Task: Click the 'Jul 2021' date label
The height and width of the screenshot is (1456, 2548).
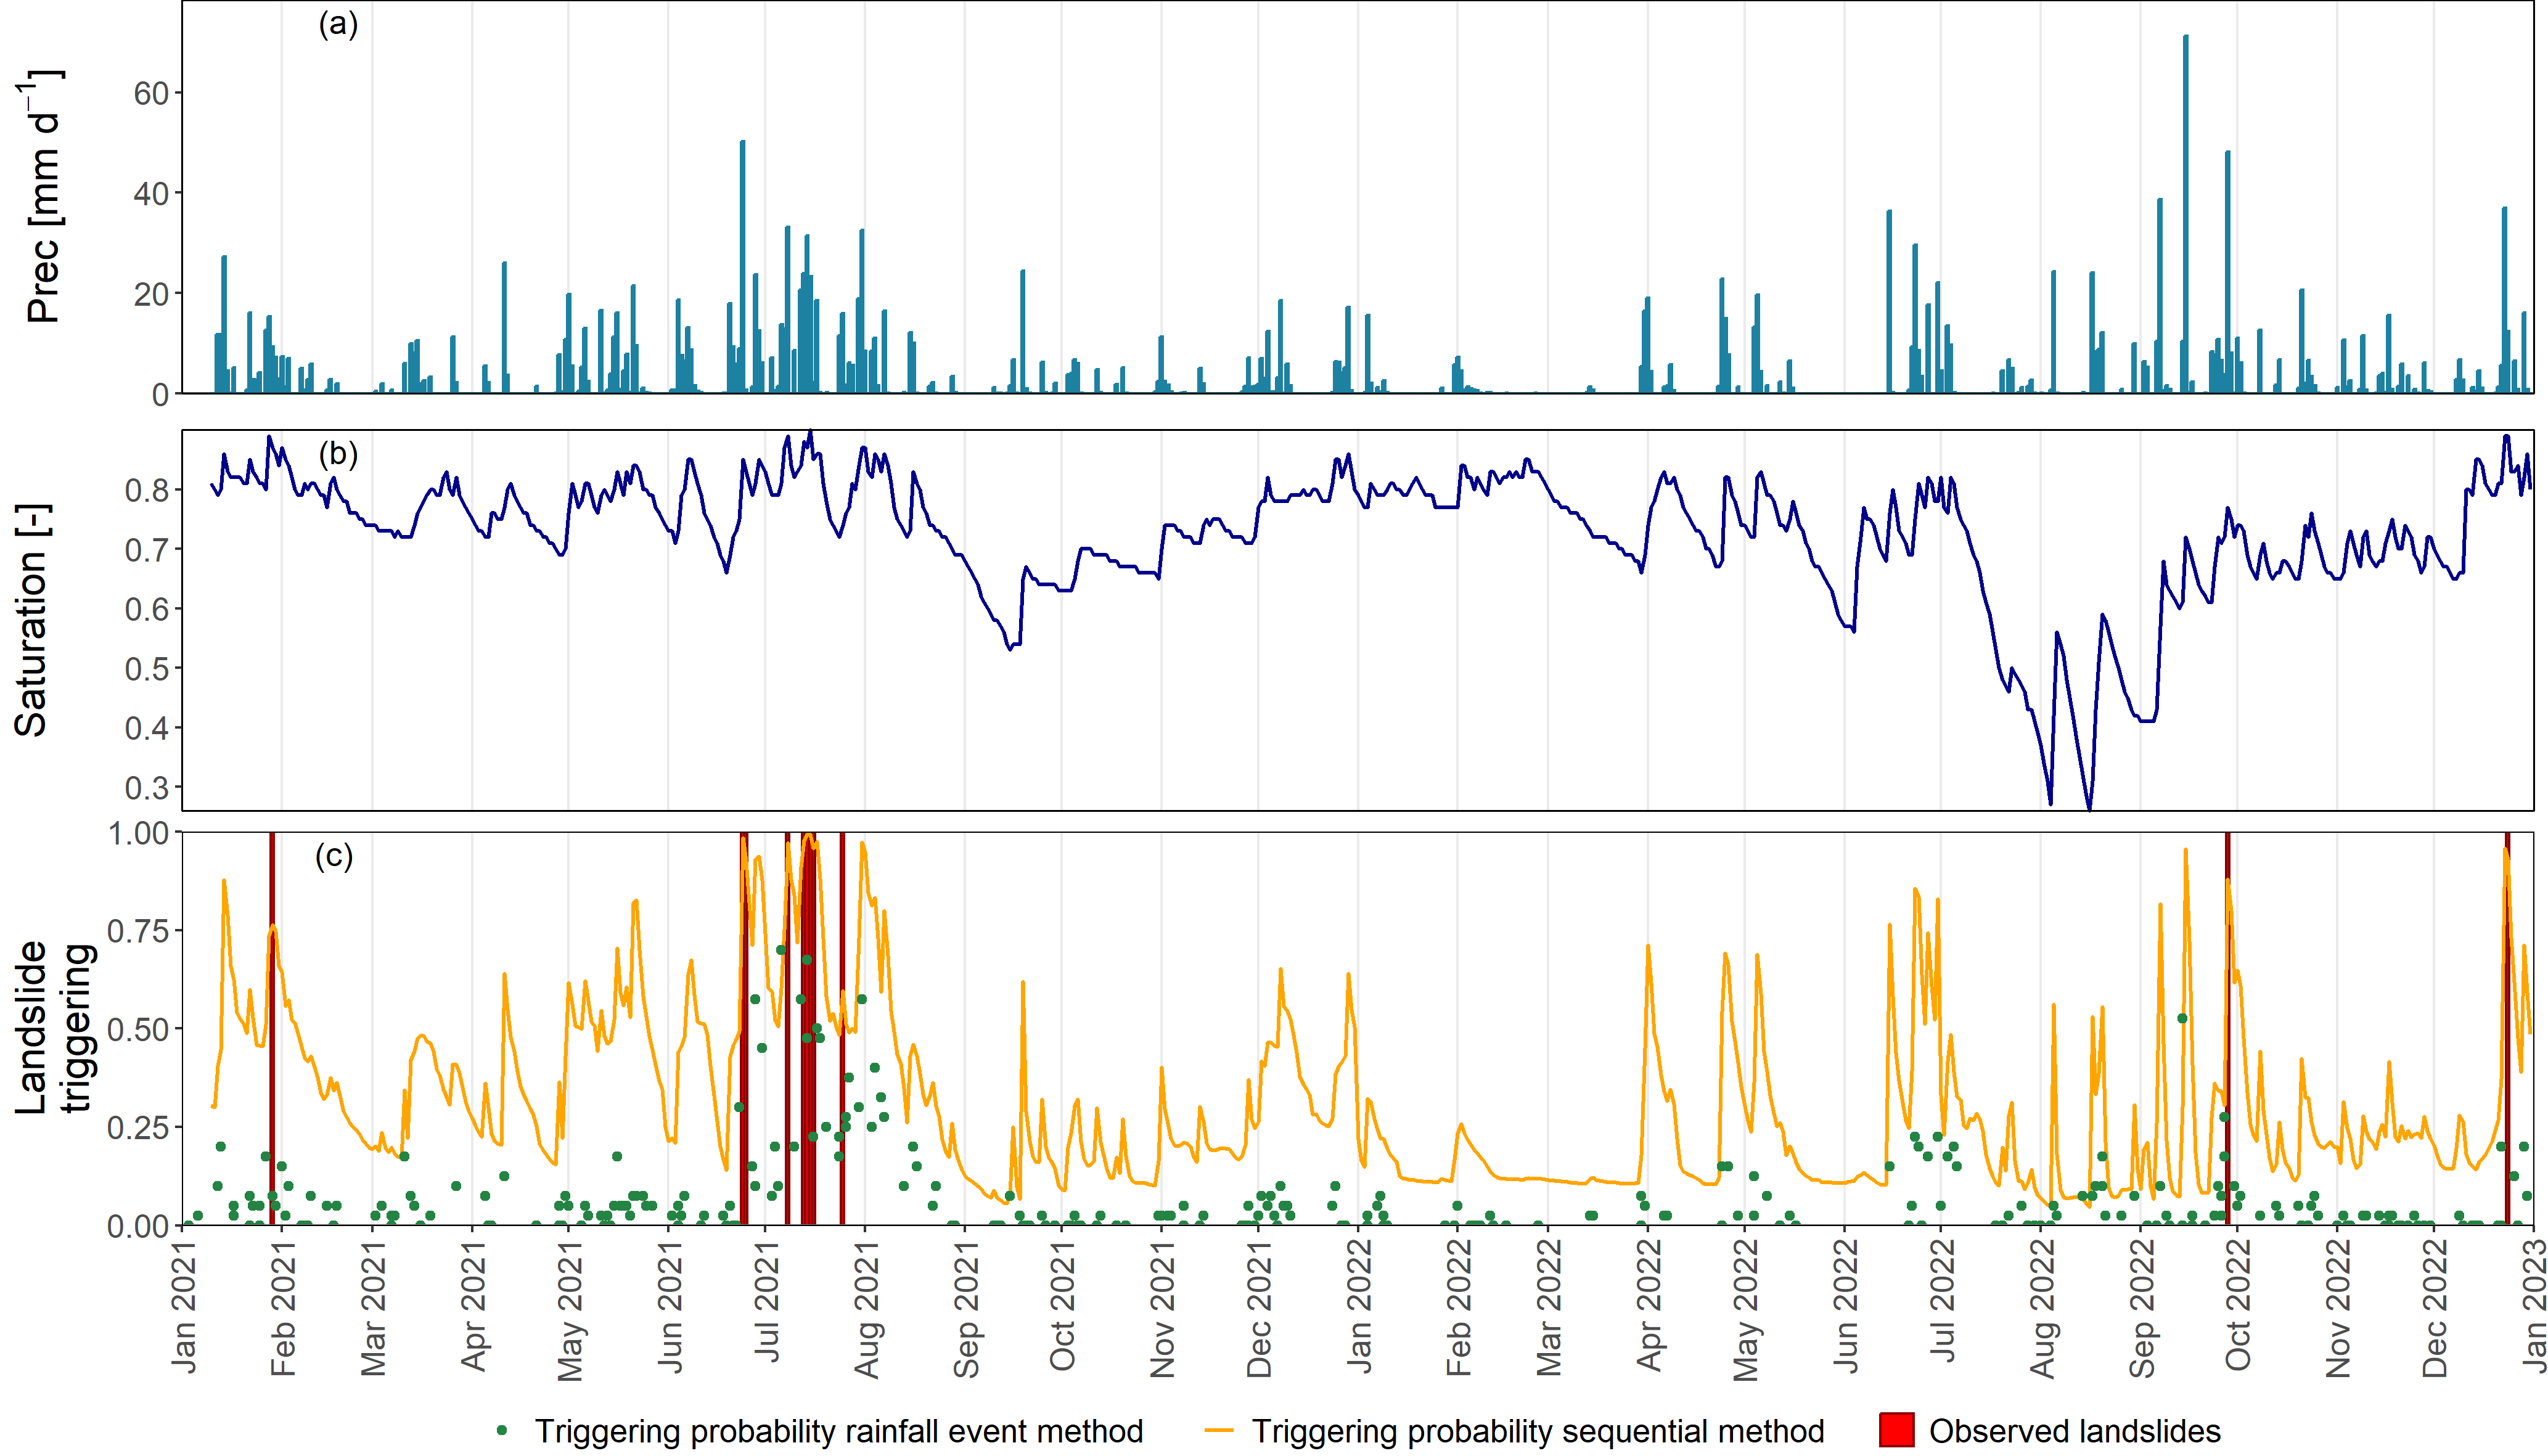Action: (x=766, y=1301)
